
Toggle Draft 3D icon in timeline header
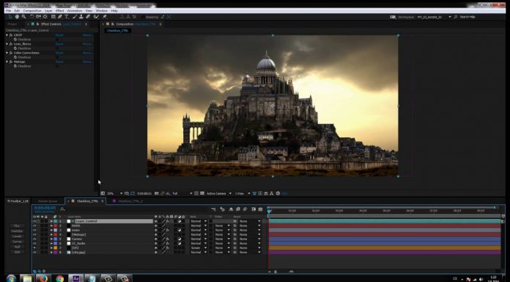pos(222,209)
